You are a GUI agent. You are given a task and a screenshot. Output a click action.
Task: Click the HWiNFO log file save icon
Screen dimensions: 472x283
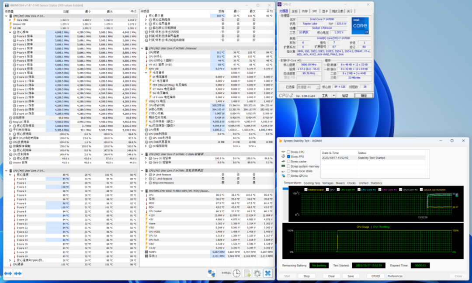pyautogui.click(x=247, y=273)
